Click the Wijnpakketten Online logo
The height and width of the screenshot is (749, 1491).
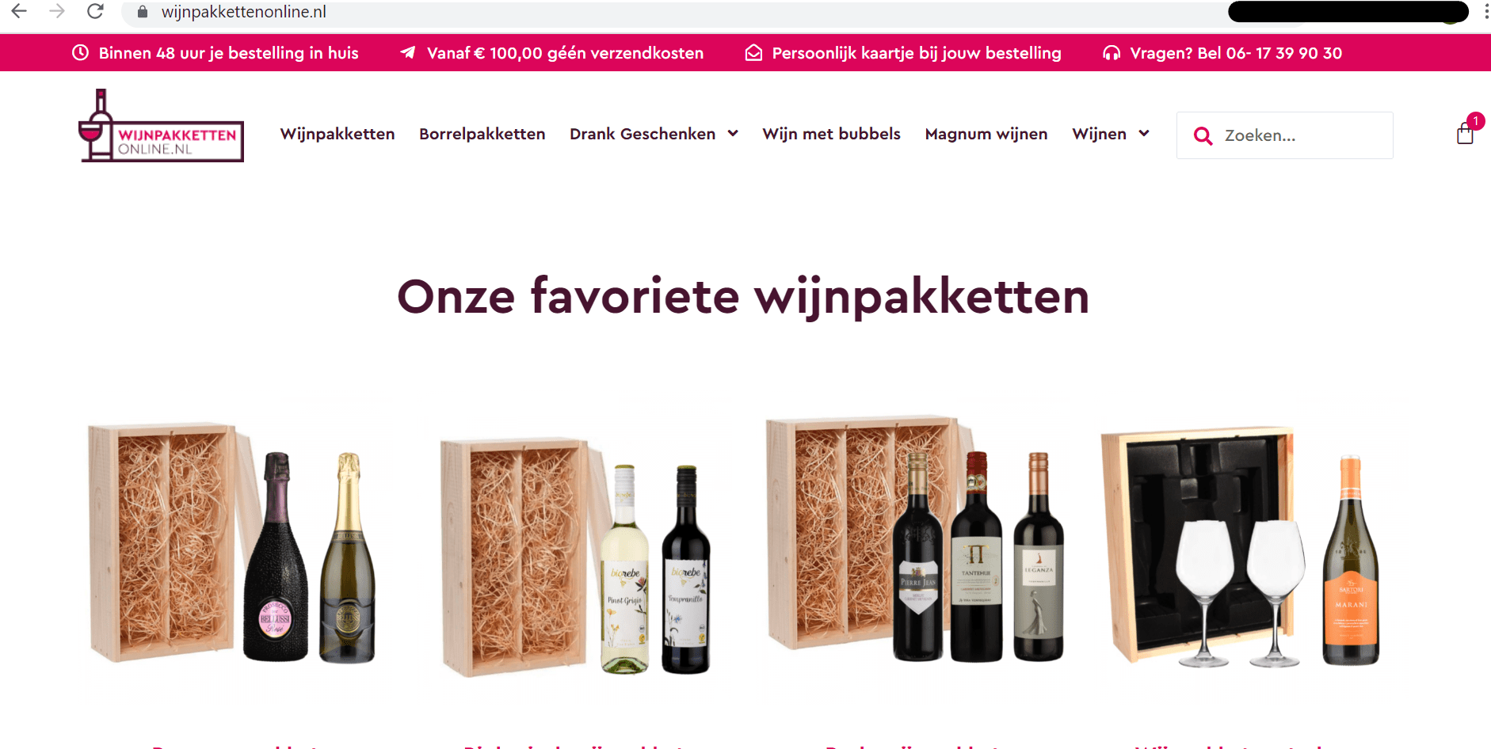[x=162, y=126]
